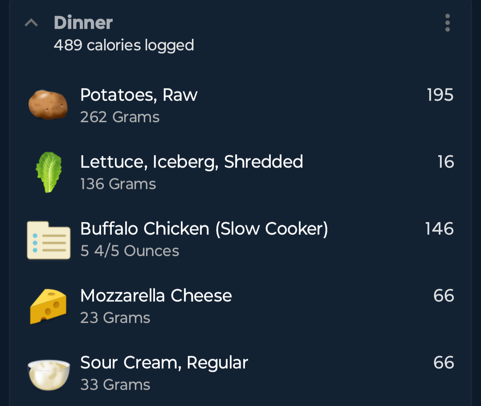Tap the potato food icon
Screen dimensions: 481x406
click(48, 105)
